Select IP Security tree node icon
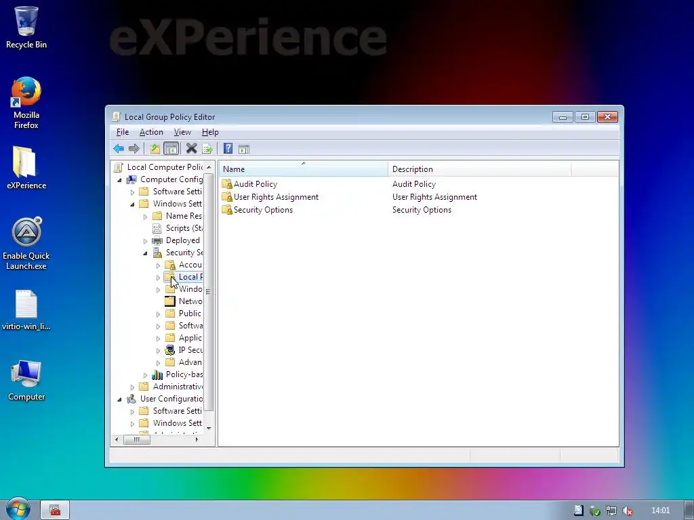This screenshot has width=694, height=520. point(170,350)
